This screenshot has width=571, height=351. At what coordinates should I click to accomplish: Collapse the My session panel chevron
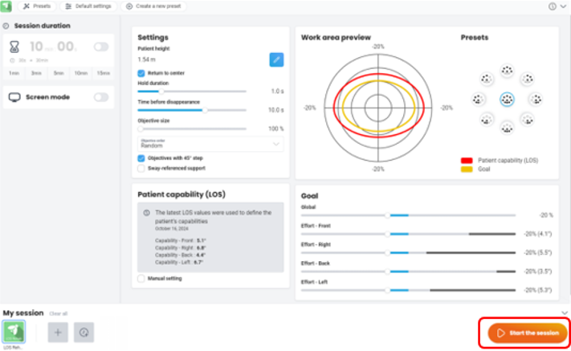(564, 312)
